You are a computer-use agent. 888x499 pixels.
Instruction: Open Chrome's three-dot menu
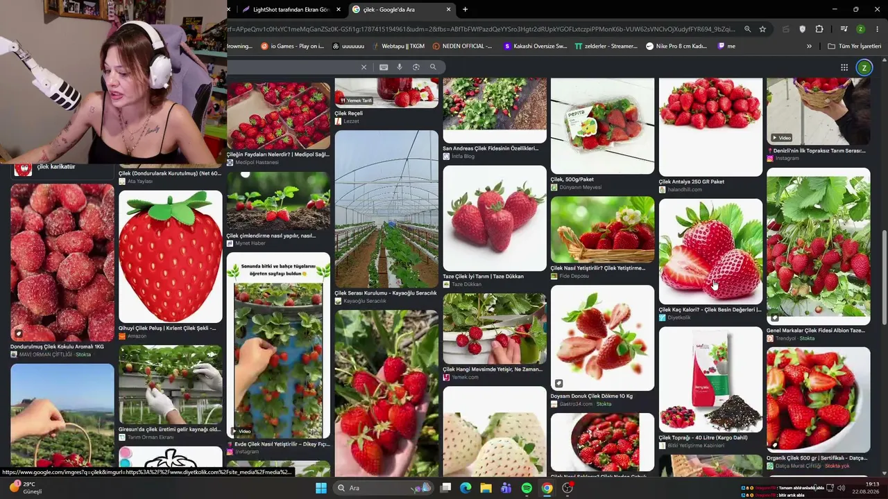click(x=878, y=29)
